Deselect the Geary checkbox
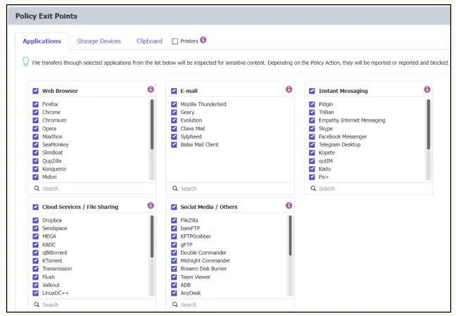Screen dimensions: 456x316 point(174,113)
